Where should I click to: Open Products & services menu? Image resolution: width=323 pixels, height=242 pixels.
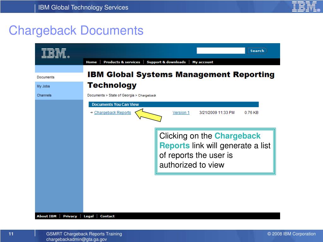tap(122, 62)
